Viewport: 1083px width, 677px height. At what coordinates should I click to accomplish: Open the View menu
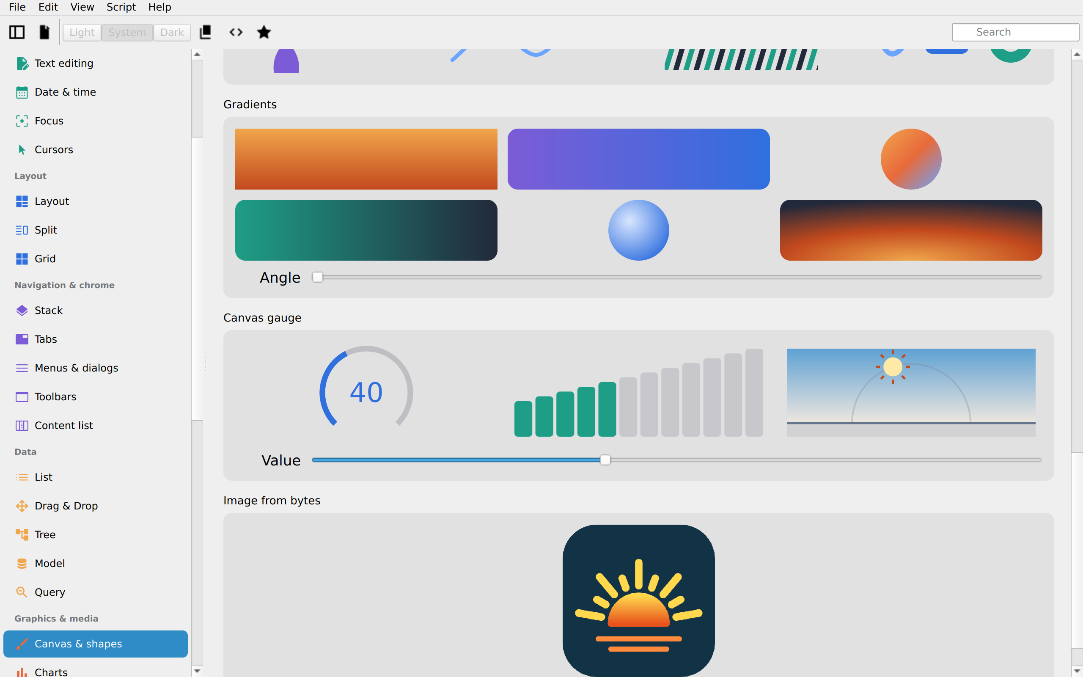(82, 7)
